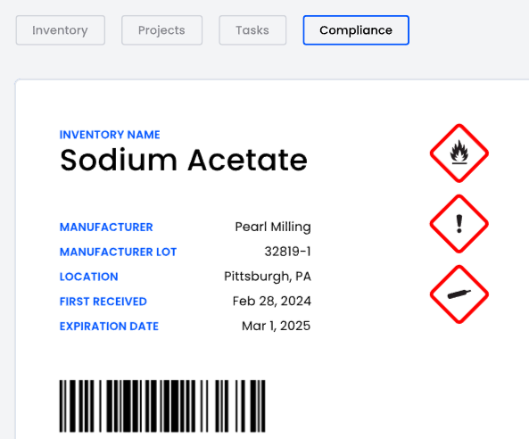Click the gas cylinder hazard pictogram
The image size is (529, 439).
pos(459,294)
